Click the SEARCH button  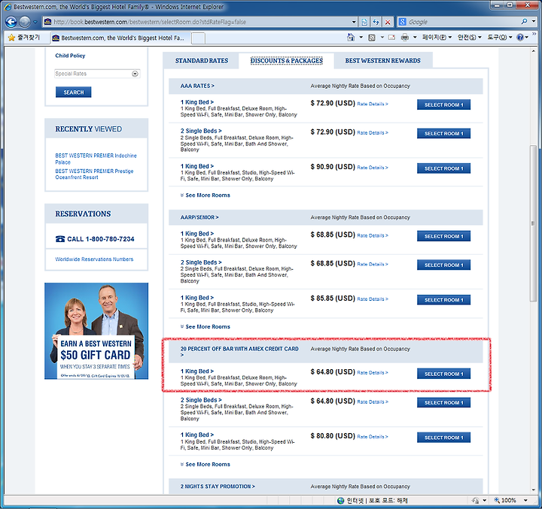pos(73,92)
